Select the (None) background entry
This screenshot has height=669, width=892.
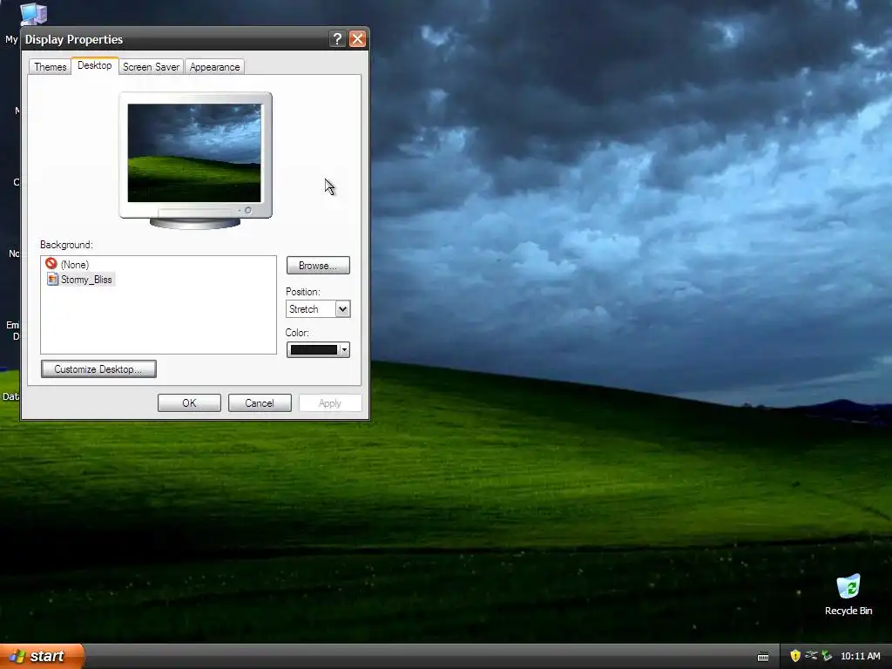75,265
